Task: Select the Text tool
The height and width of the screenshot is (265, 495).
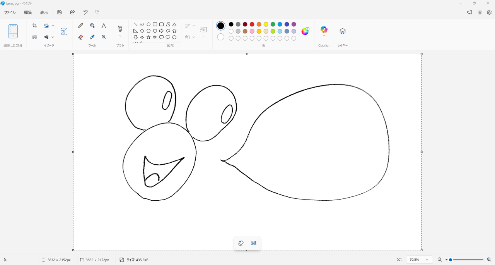Action: pyautogui.click(x=104, y=26)
